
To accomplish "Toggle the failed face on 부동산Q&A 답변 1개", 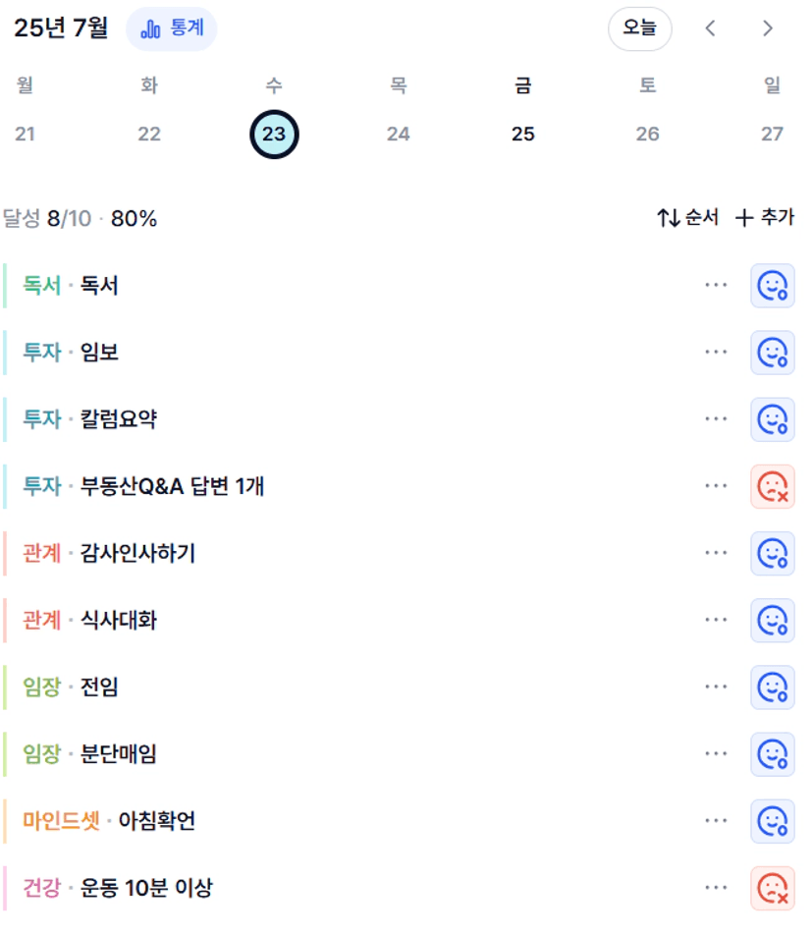I will [x=772, y=486].
